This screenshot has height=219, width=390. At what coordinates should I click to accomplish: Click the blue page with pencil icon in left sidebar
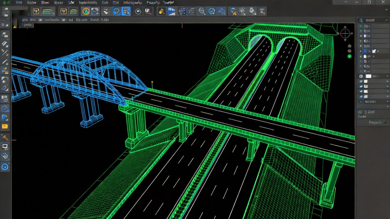(5, 118)
